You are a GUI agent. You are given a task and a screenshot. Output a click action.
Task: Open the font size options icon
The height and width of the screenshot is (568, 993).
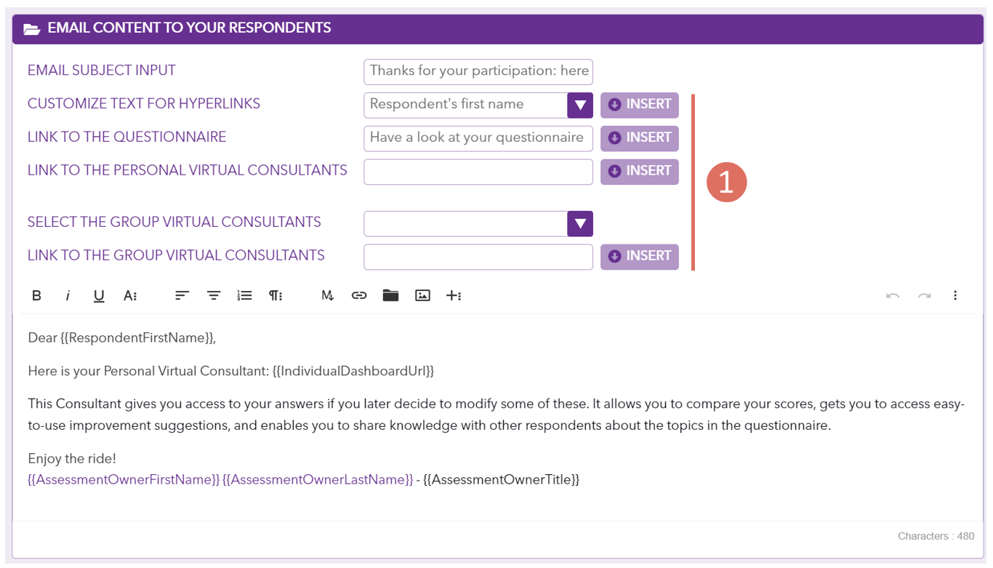pyautogui.click(x=130, y=295)
